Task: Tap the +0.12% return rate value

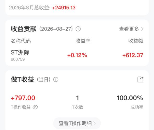Action: click(77, 55)
